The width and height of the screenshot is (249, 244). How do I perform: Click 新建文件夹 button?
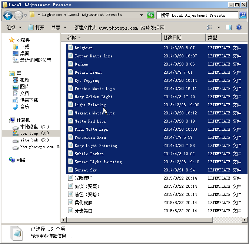[x=85, y=28]
